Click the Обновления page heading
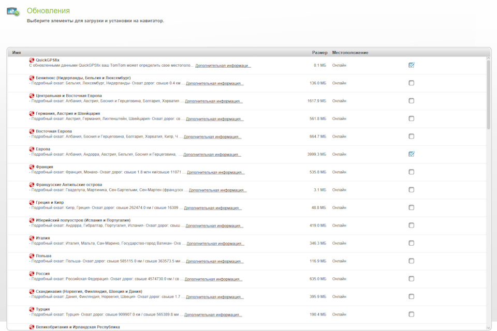Screen dimensions: 497x331 coord(48,11)
